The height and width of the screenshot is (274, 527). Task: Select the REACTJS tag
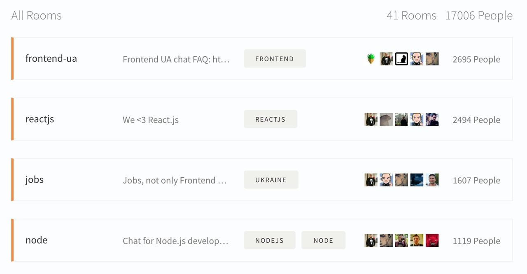coord(270,119)
